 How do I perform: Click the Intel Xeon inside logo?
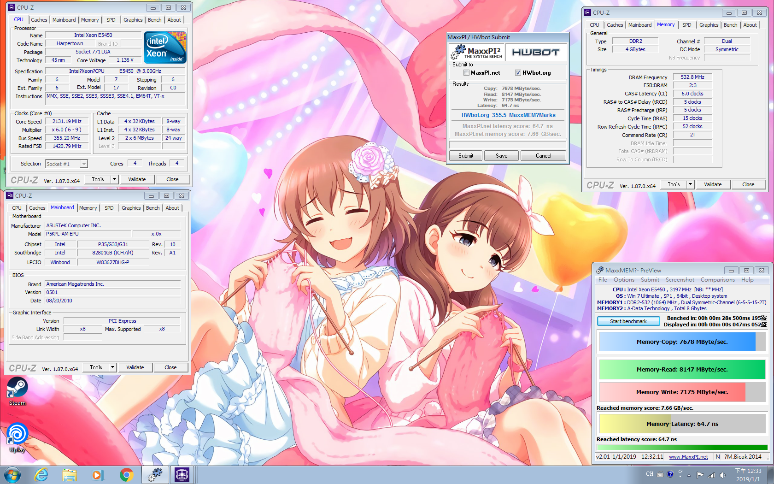[x=165, y=47]
